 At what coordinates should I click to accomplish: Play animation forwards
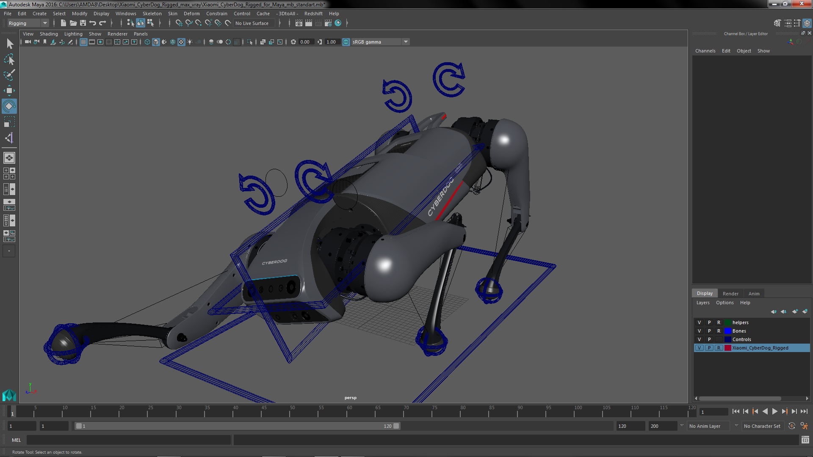click(774, 411)
